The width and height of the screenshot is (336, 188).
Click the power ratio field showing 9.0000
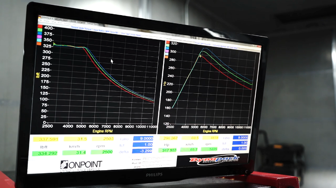pos(241,137)
